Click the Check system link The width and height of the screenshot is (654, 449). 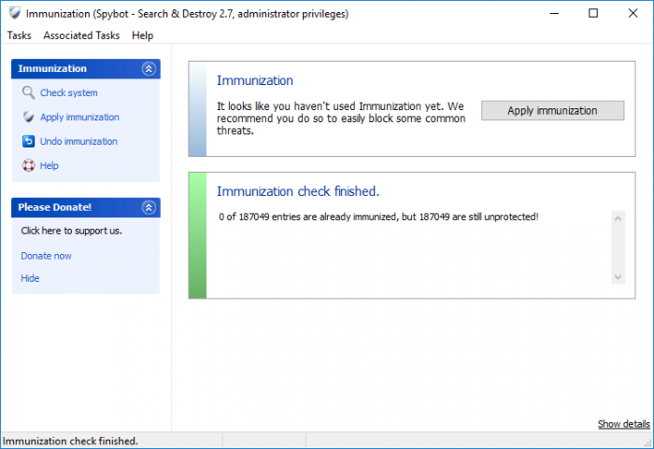pos(69,93)
